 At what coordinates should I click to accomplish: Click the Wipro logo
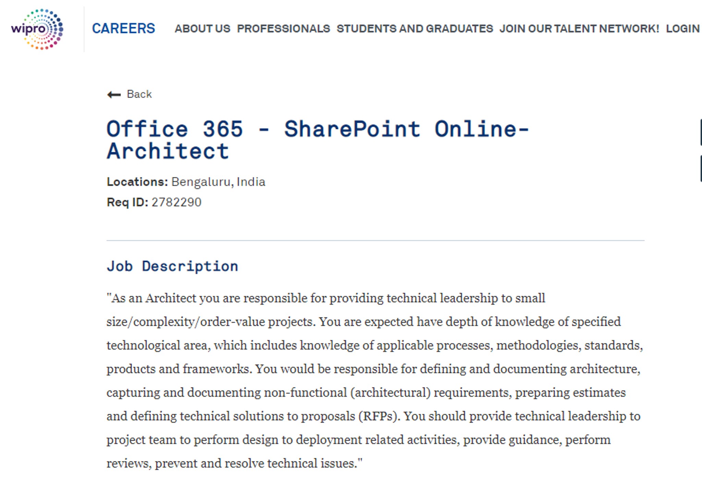37,29
